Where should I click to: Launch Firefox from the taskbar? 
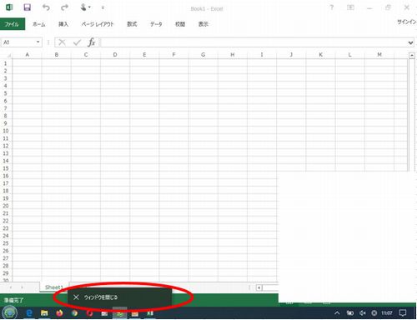coord(59,313)
